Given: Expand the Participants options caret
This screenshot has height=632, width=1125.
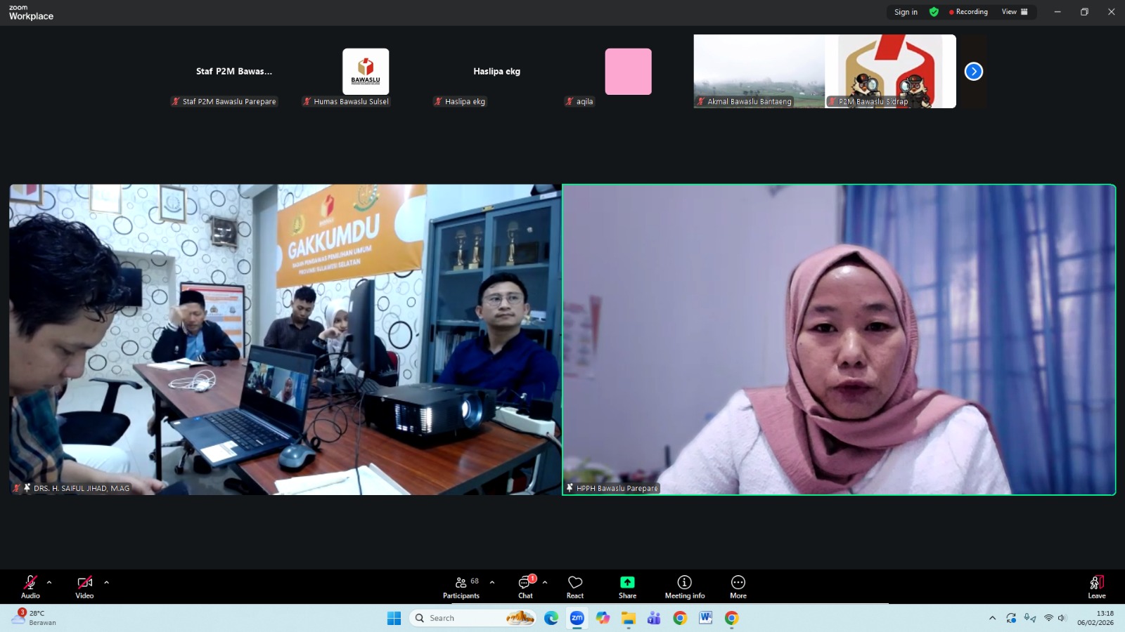Looking at the screenshot, I should click(x=492, y=582).
